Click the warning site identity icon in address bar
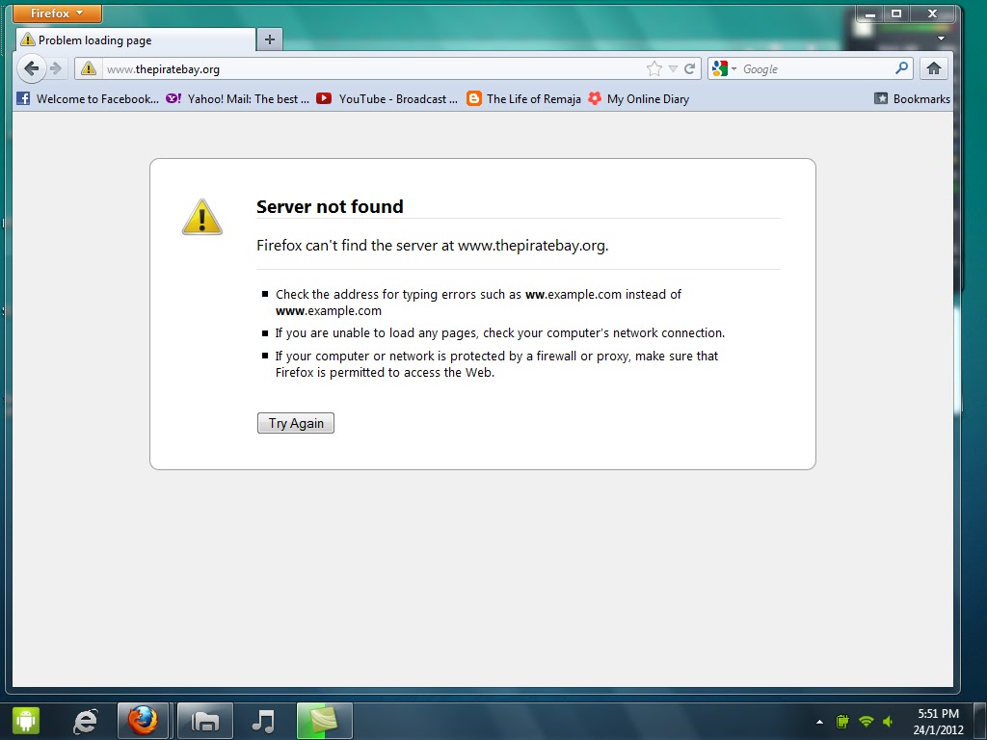Screen dimensions: 987x740 (89, 68)
